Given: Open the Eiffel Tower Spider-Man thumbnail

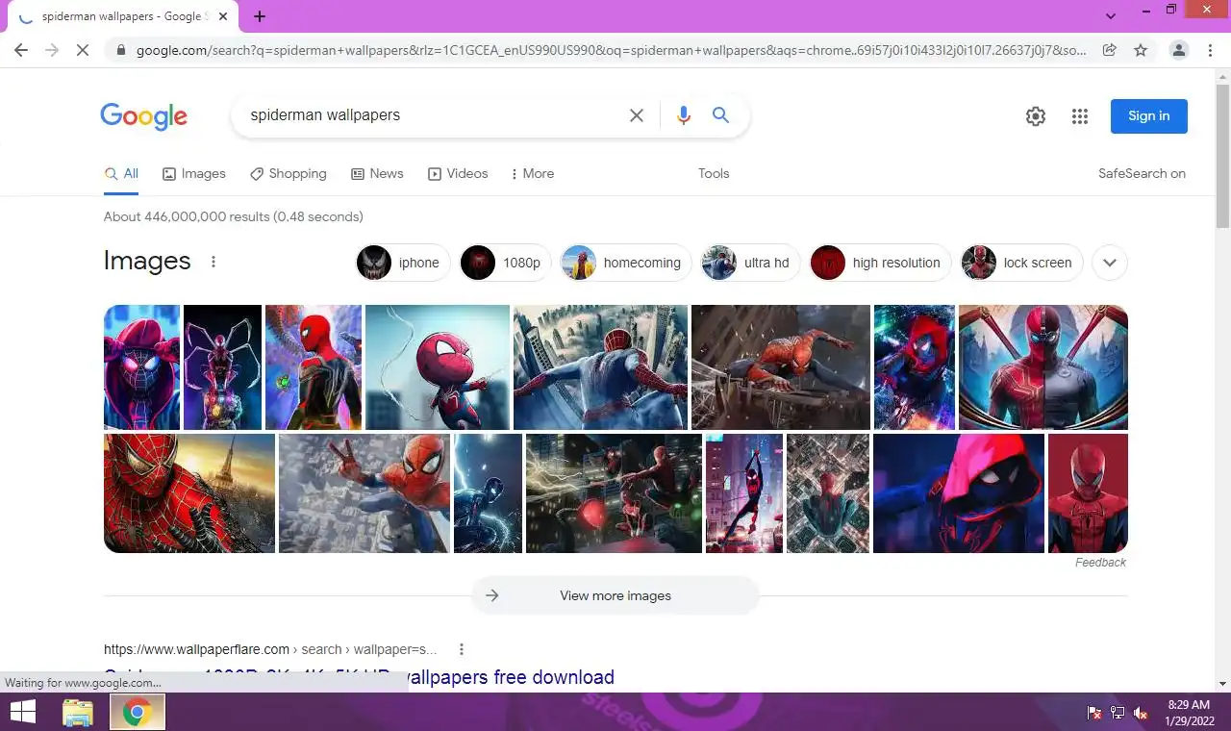Looking at the screenshot, I should click(x=189, y=493).
